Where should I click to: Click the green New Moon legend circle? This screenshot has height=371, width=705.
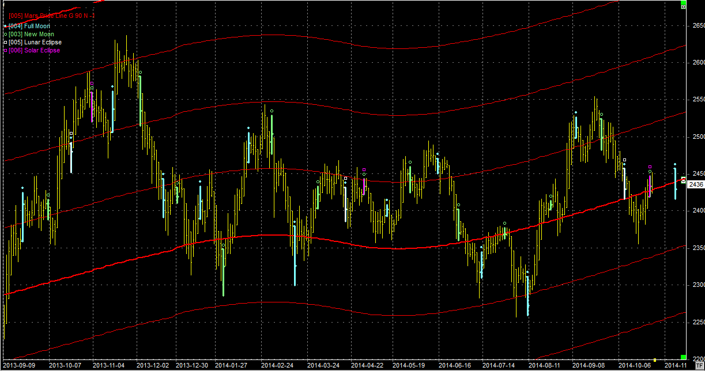[x=5, y=34]
